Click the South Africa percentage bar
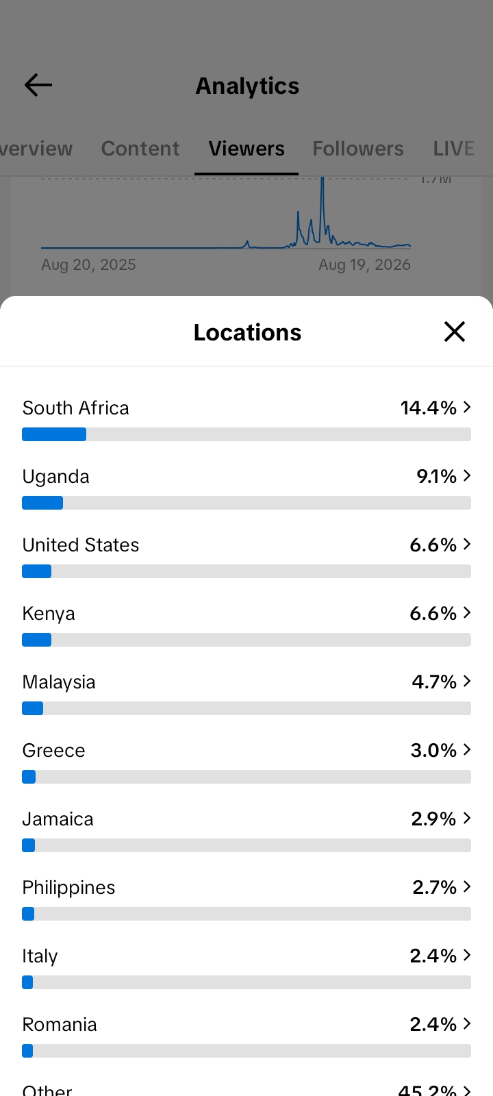 click(246, 434)
